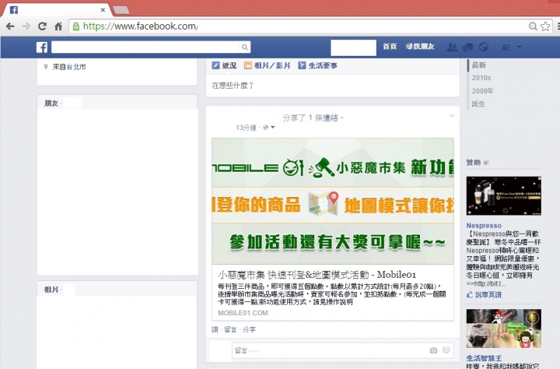The image size is (560, 369).
Task: Click the search magnifier icon in Facebook bar
Action: (245, 47)
